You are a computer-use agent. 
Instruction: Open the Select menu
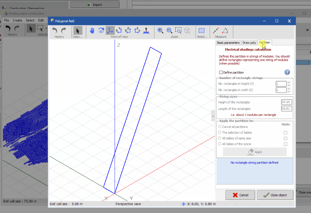[30, 20]
